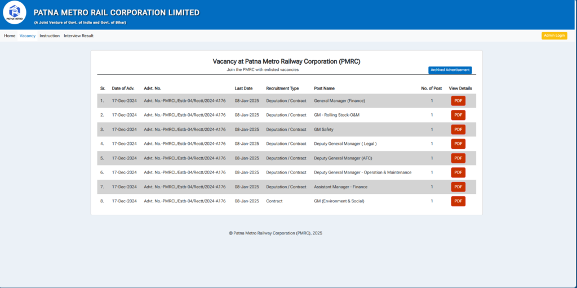View PDF details for GM Safety

coord(458,129)
